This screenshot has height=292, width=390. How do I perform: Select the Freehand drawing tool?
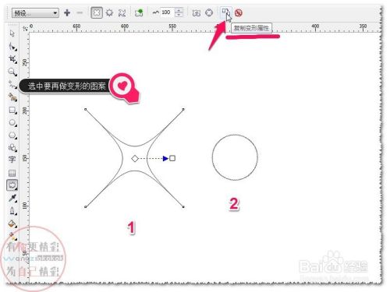(12, 84)
